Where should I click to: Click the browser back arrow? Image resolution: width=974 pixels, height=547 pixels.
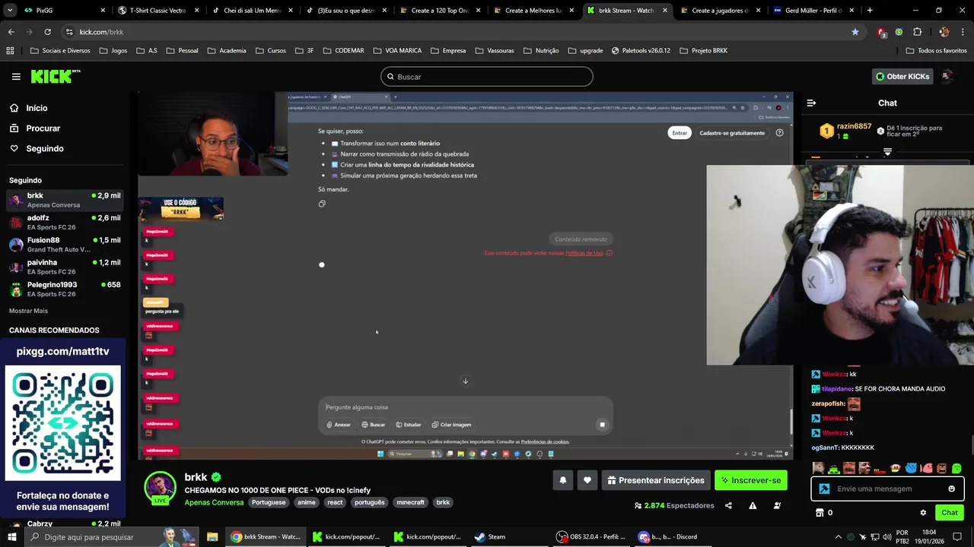(x=11, y=32)
